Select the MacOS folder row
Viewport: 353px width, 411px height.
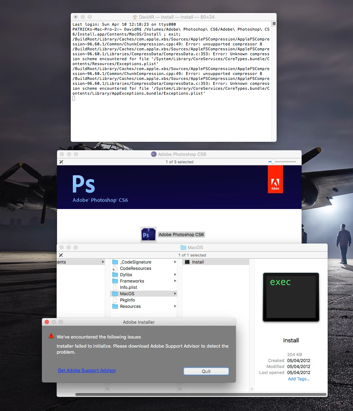[x=144, y=293]
